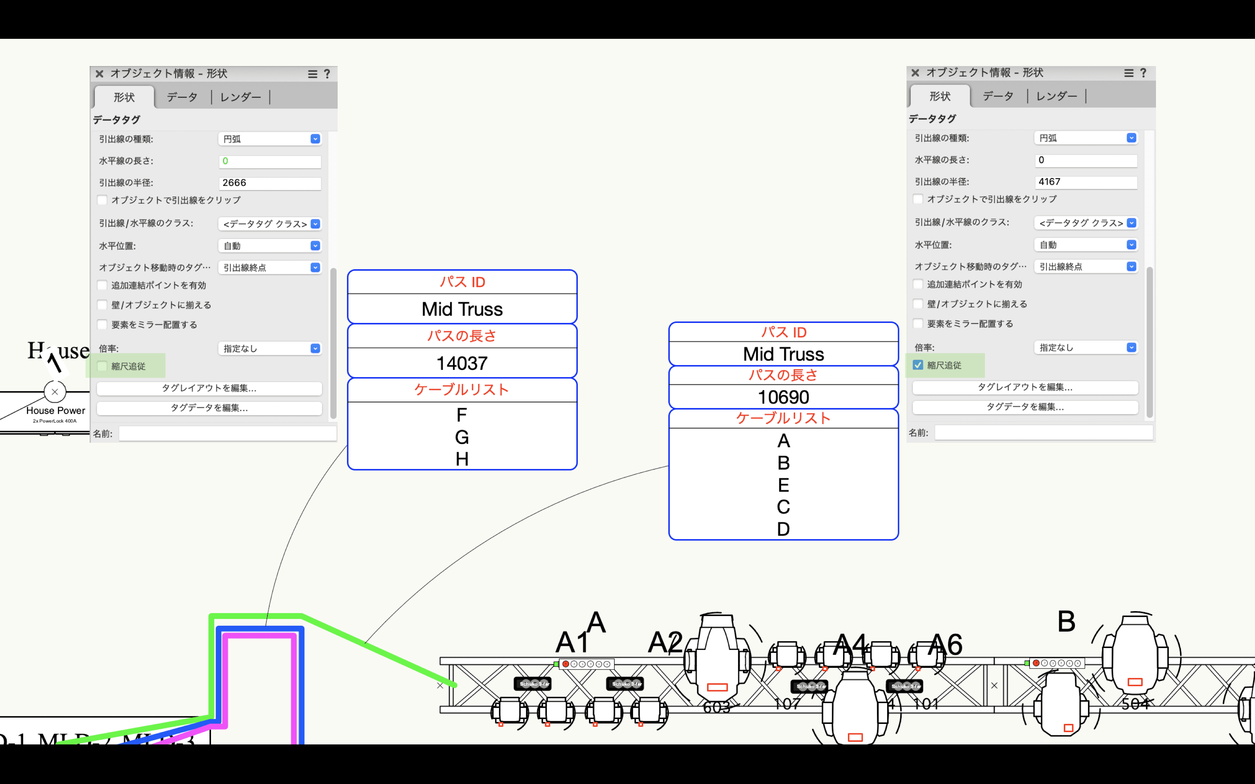
Task: Open the right panel's hamburger menu icon
Action: 1128,73
